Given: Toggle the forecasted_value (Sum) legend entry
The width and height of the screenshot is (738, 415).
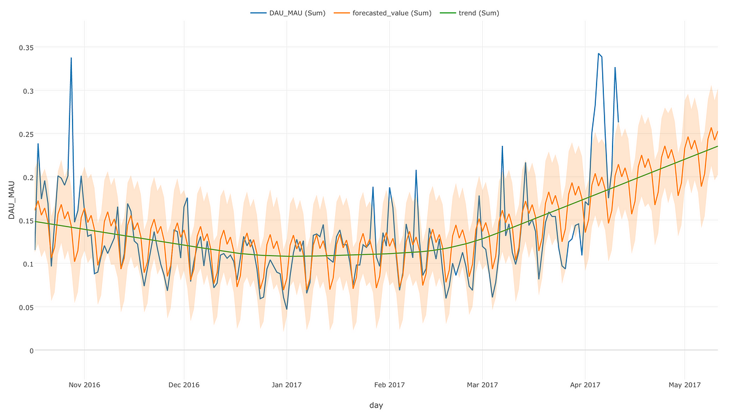Looking at the screenshot, I should coord(383,13).
